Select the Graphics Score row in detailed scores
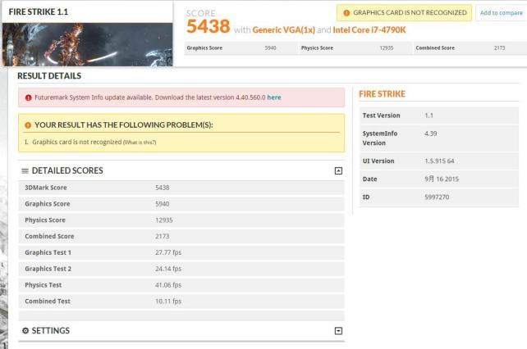 181,204
